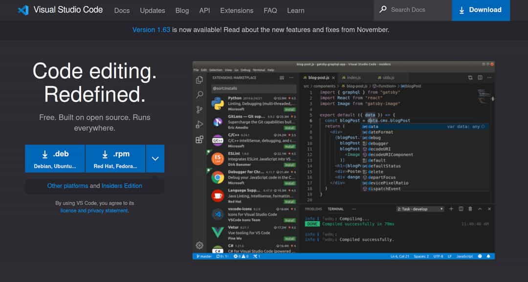528x282 pixels.
Task: Open the Extensions Marketplace more actions ellipsis
Action: click(291, 78)
